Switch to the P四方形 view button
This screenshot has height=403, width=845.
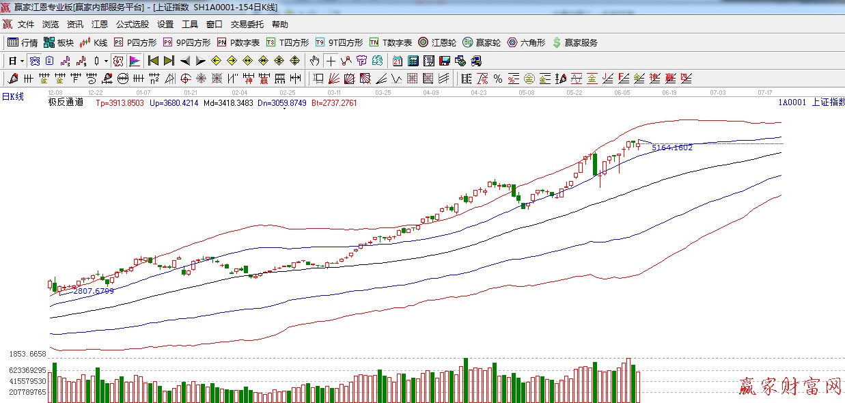coord(135,42)
